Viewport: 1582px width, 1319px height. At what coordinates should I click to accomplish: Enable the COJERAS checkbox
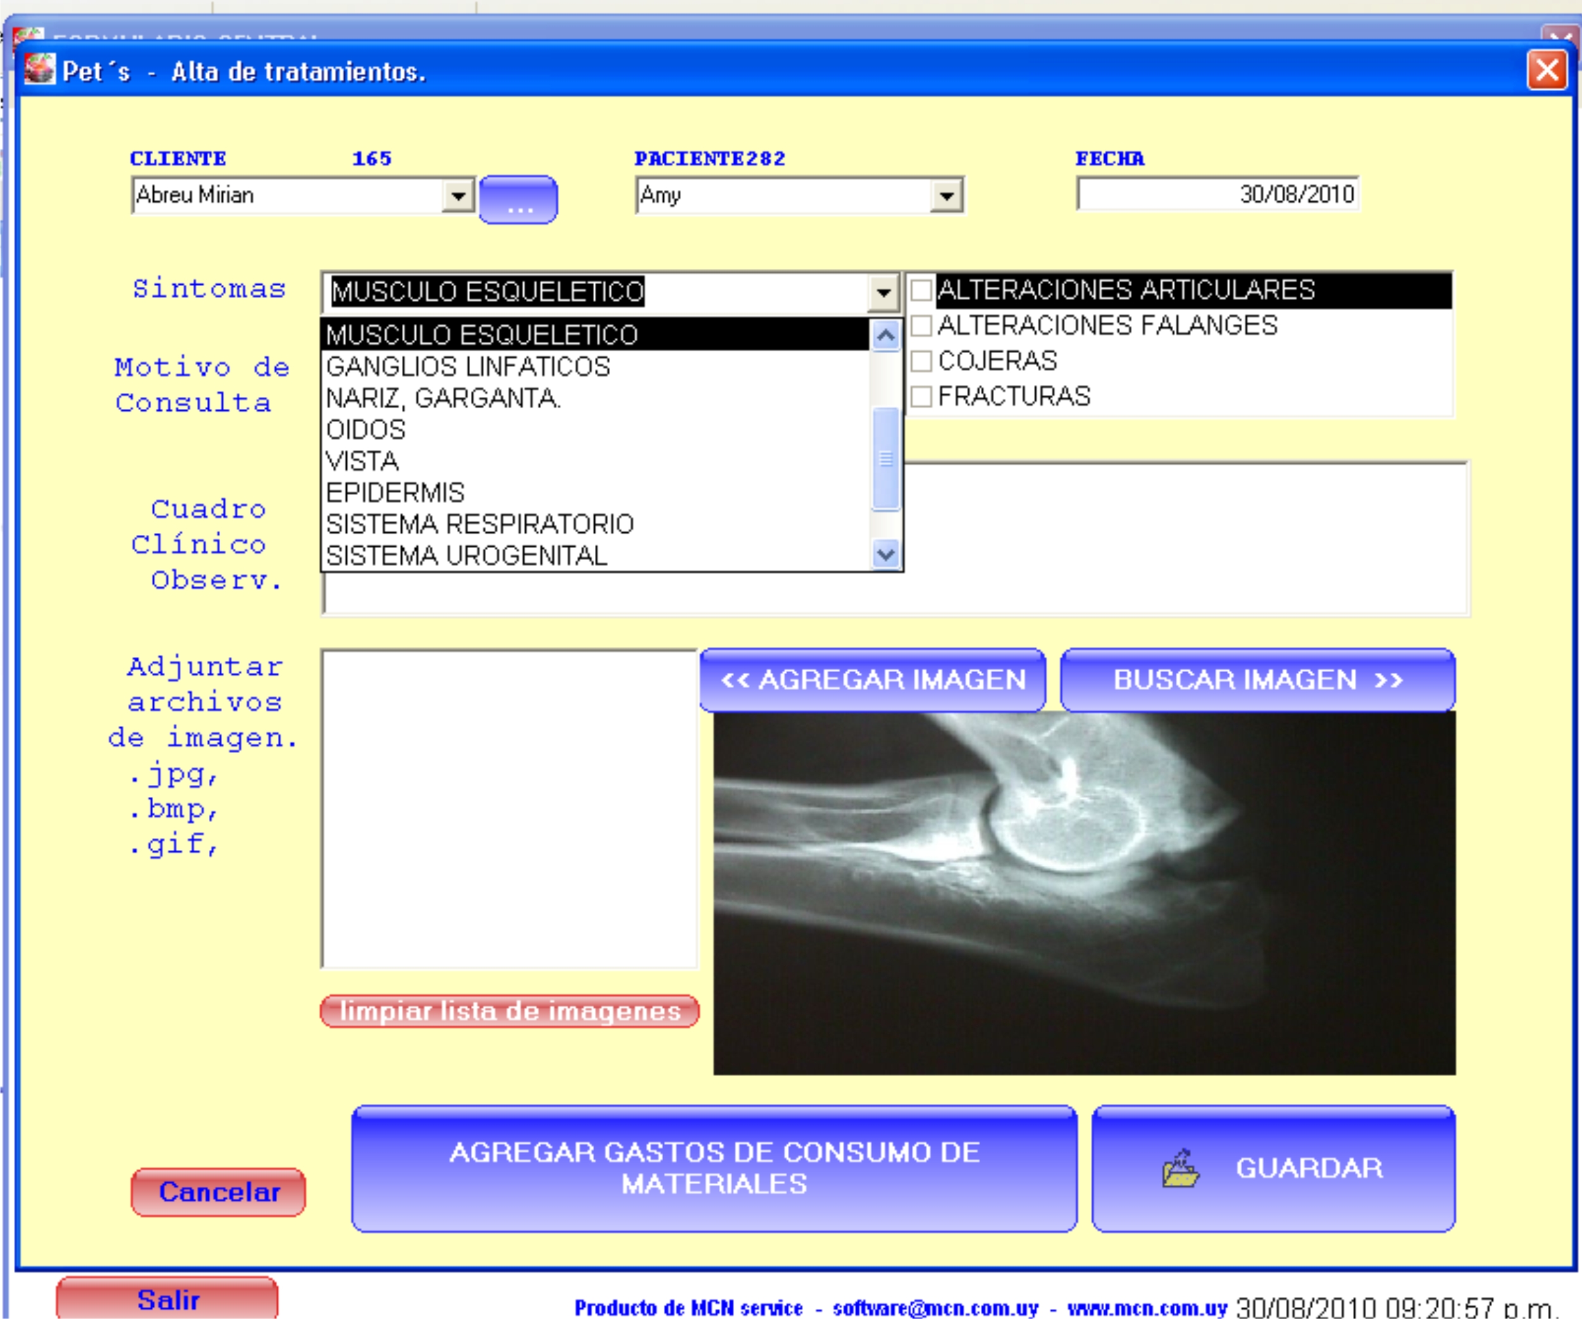pos(921,361)
